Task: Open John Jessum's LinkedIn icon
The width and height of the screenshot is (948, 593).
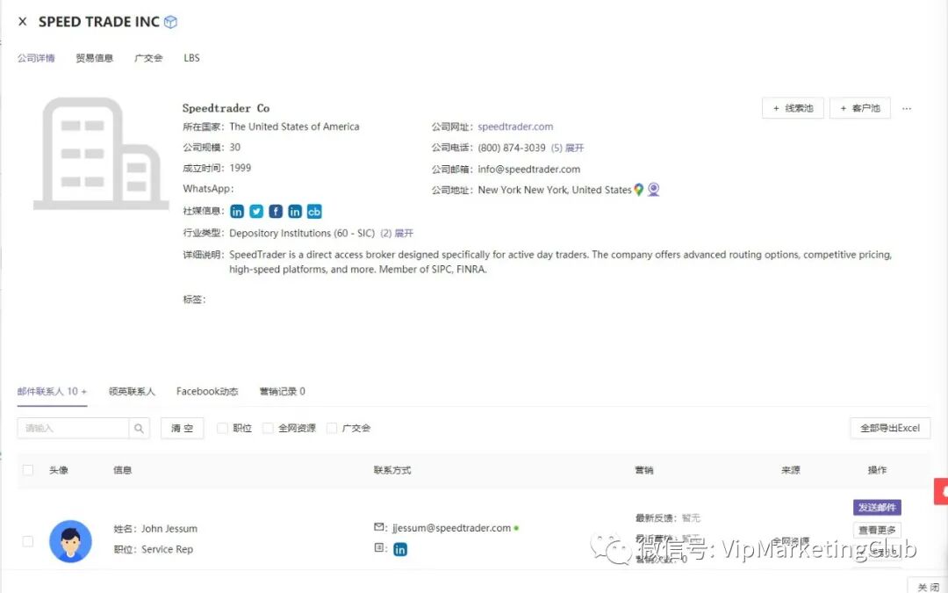Action: coord(400,549)
